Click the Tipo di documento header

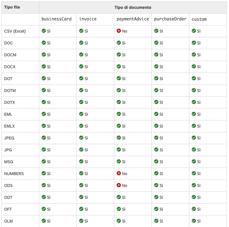(133, 7)
